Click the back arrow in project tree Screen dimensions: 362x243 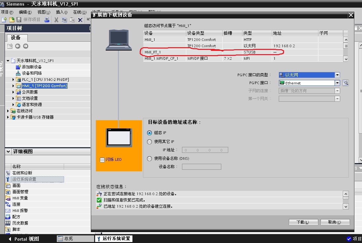point(18,46)
